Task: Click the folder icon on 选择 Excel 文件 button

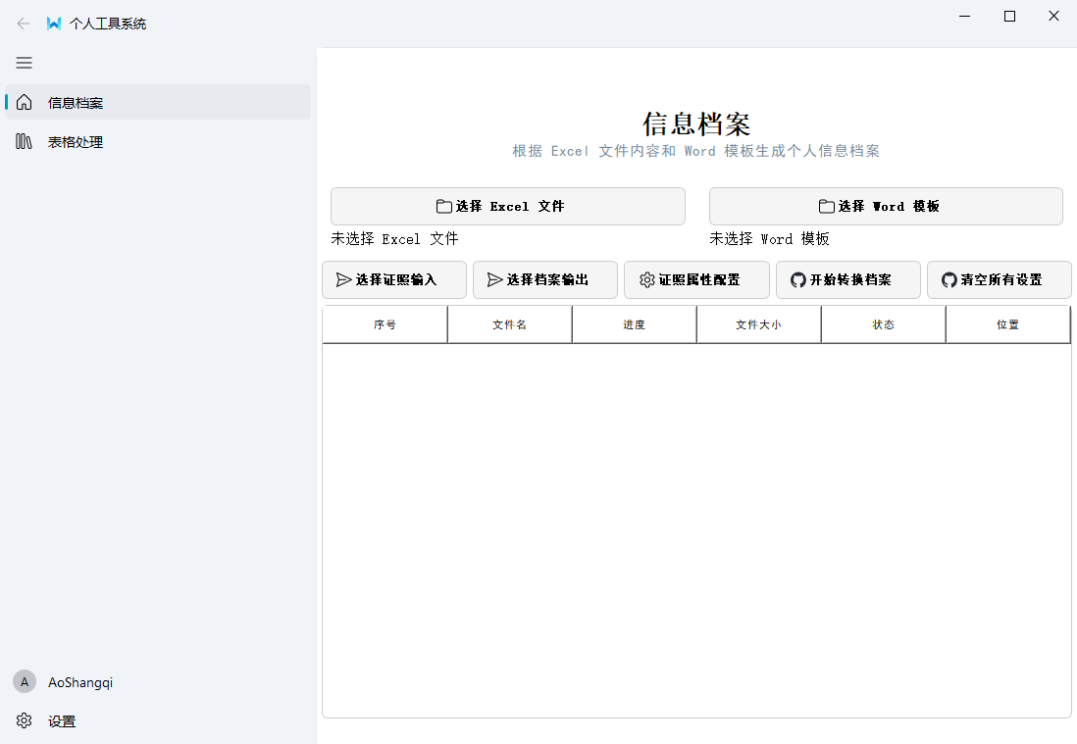Action: (x=443, y=206)
